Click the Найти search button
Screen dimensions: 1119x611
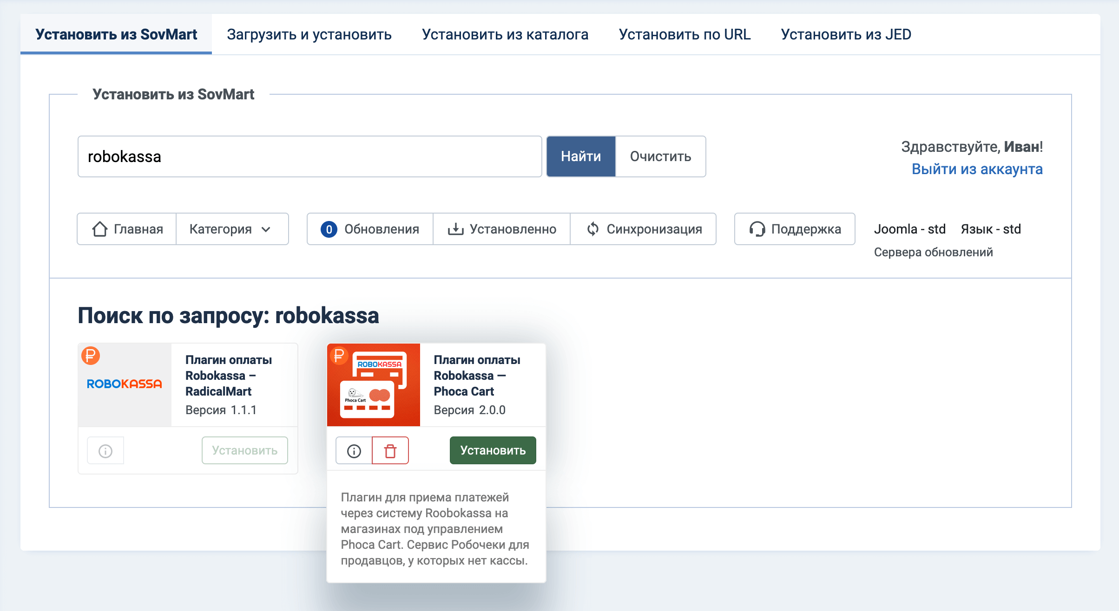(580, 156)
